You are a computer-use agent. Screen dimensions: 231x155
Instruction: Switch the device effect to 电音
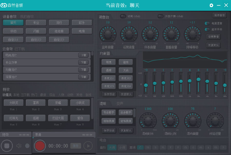pos(82,32)
